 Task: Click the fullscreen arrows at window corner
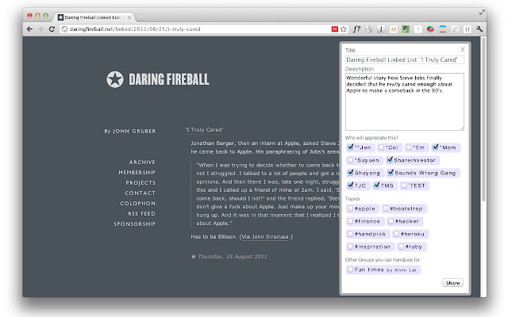tap(482, 13)
